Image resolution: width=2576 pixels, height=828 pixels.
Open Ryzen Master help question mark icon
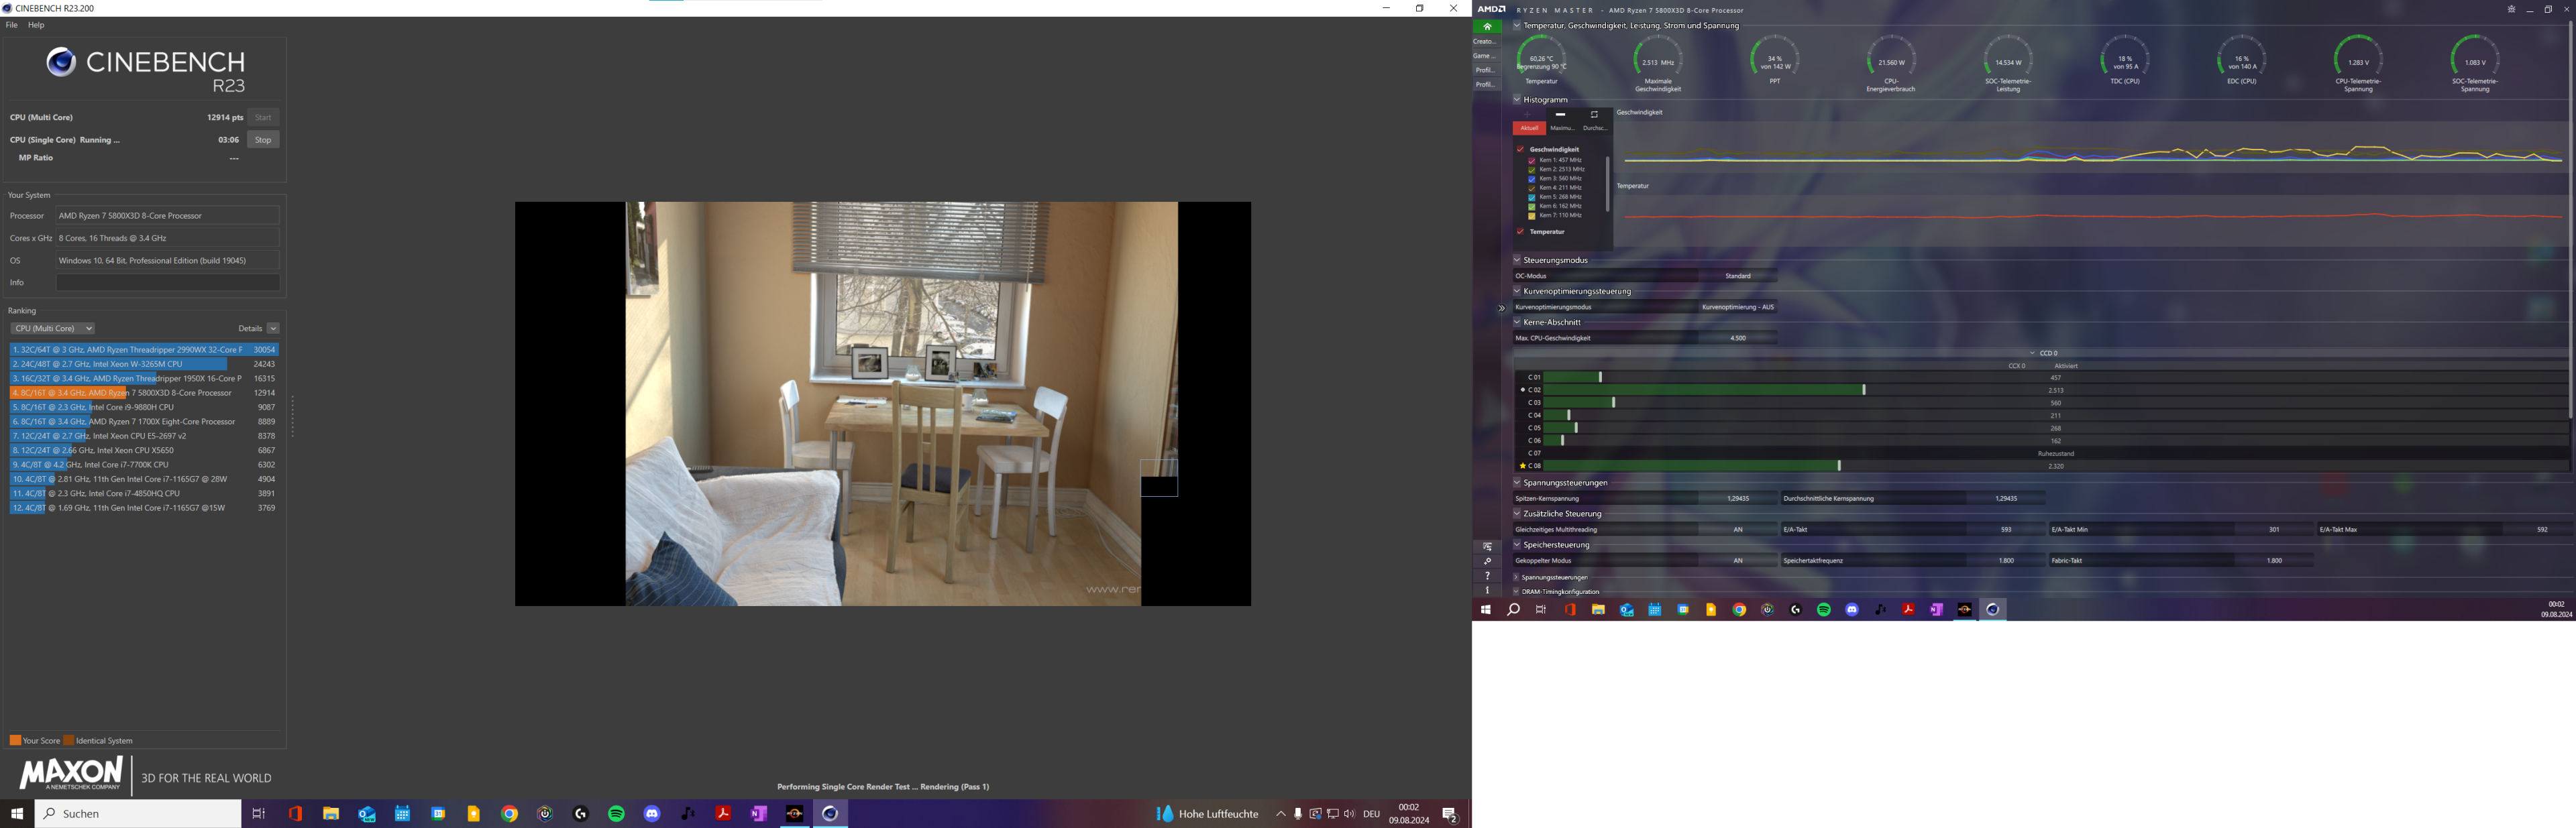tap(1487, 576)
